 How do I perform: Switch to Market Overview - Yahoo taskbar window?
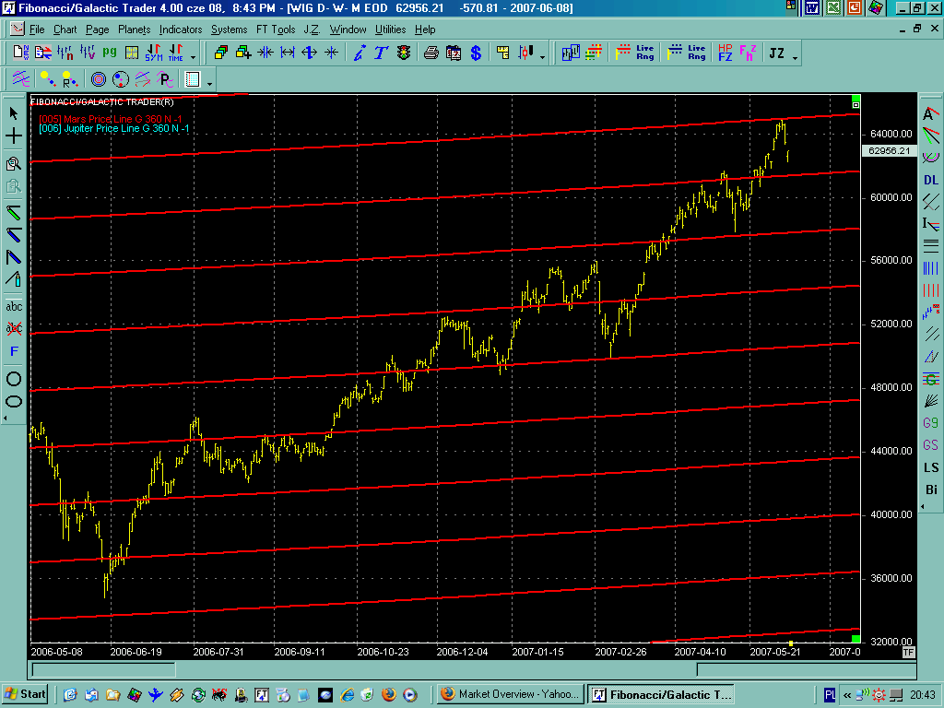pos(509,694)
